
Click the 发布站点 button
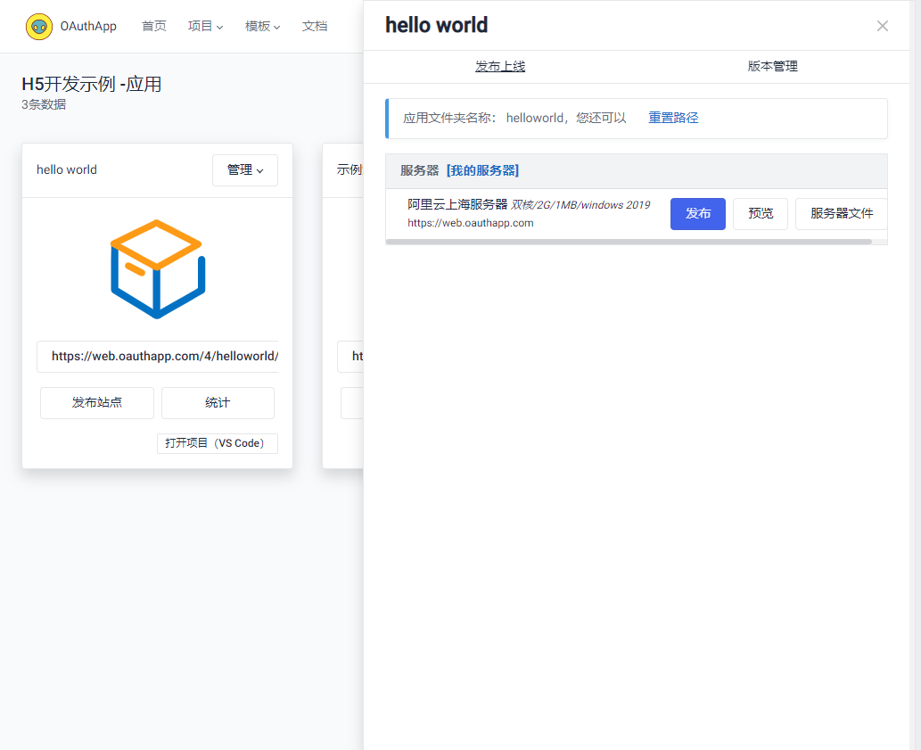96,402
